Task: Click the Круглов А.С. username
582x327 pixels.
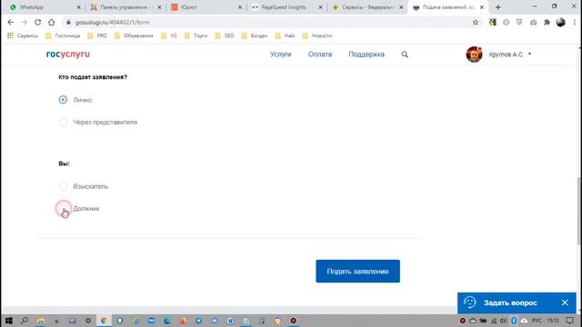Action: [x=506, y=54]
